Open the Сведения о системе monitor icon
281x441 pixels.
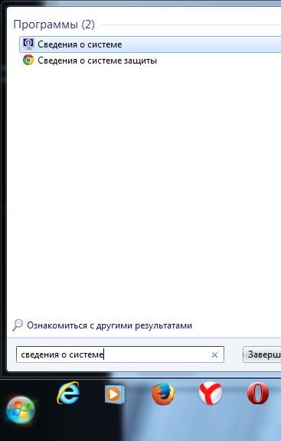click(x=28, y=44)
